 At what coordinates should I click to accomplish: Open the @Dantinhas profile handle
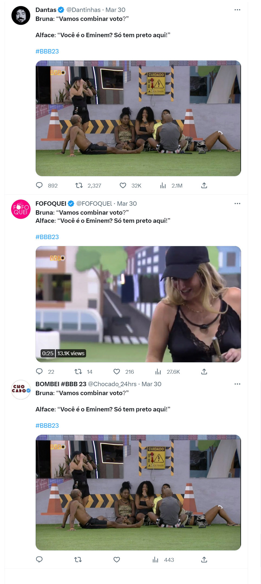pos(83,10)
